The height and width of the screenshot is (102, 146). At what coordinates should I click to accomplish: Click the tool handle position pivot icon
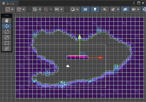[x=8, y=9]
